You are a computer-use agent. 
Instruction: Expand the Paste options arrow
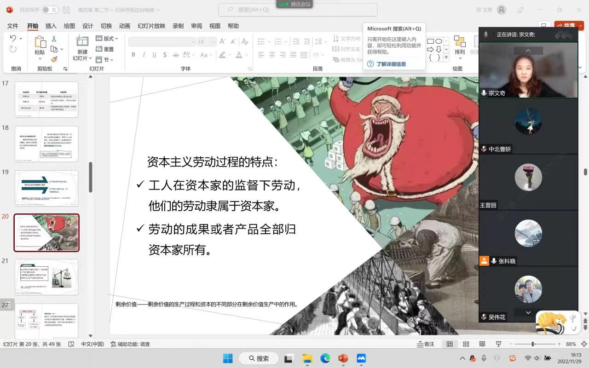40,59
